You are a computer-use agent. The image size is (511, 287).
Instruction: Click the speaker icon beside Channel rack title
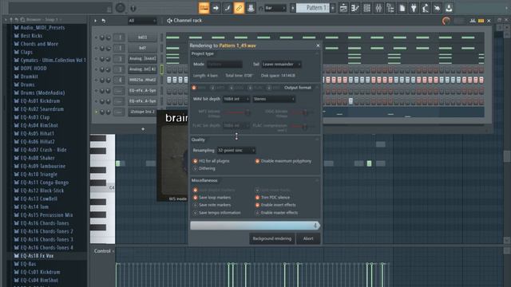coord(169,21)
